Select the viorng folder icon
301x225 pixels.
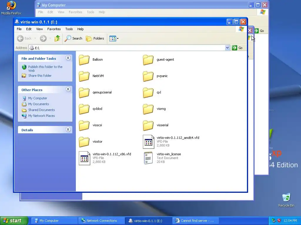(x=148, y=109)
